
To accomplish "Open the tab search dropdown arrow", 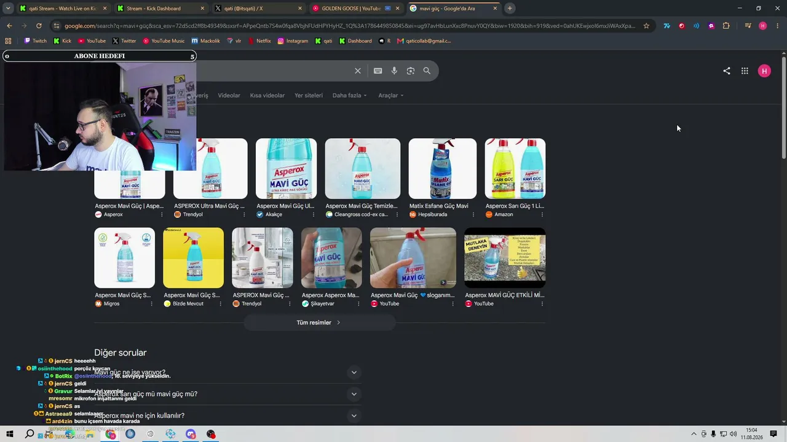I will [x=8, y=8].
